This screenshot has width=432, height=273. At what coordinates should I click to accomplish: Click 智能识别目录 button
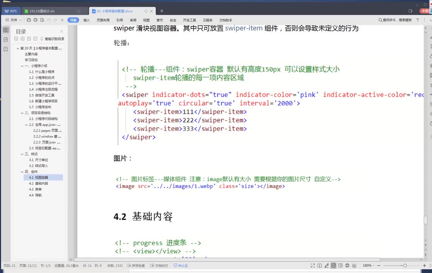point(52,39)
